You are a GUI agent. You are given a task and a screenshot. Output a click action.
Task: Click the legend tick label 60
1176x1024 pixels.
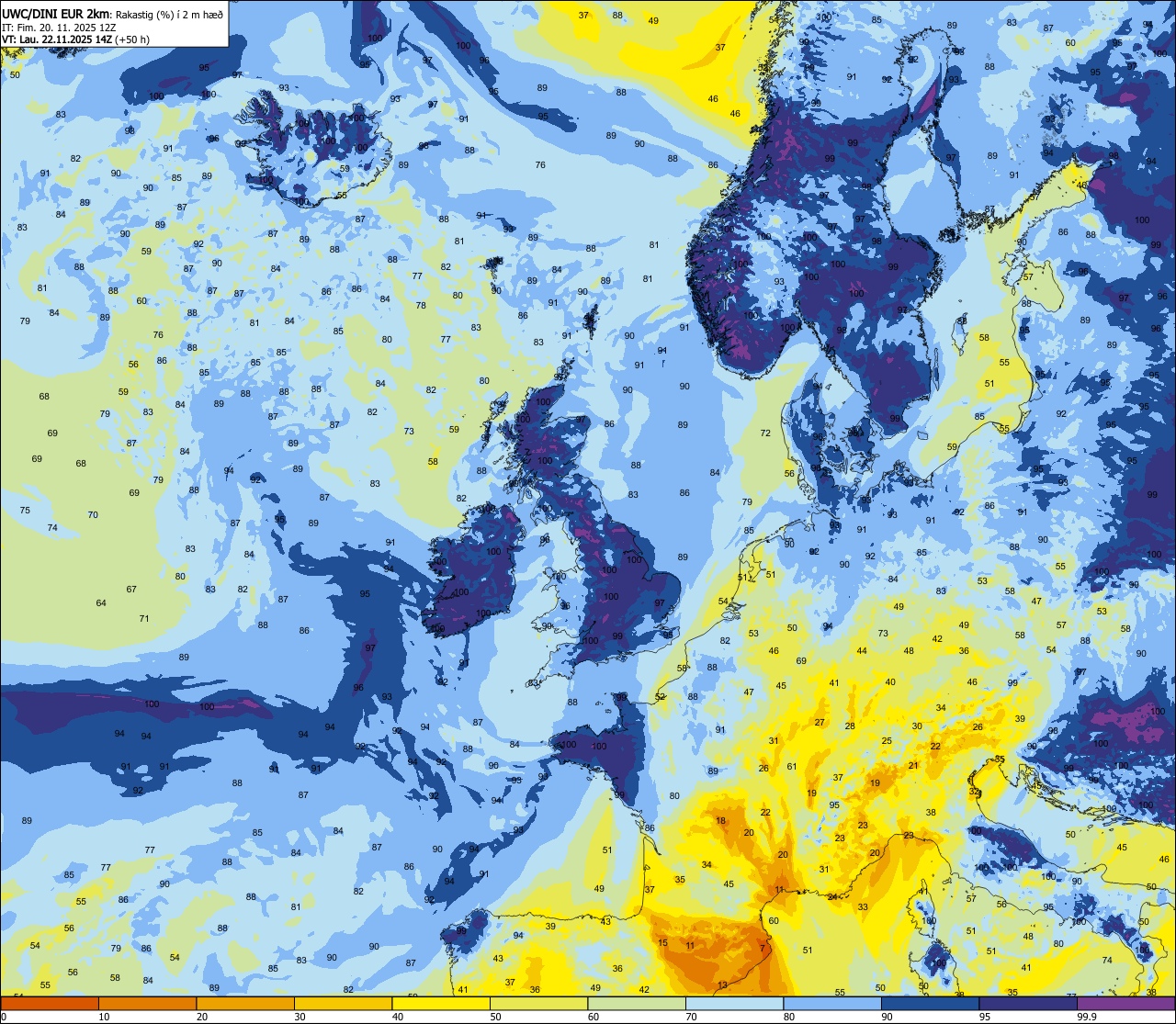click(594, 1017)
